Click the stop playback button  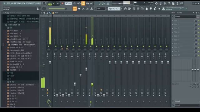[58, 3]
